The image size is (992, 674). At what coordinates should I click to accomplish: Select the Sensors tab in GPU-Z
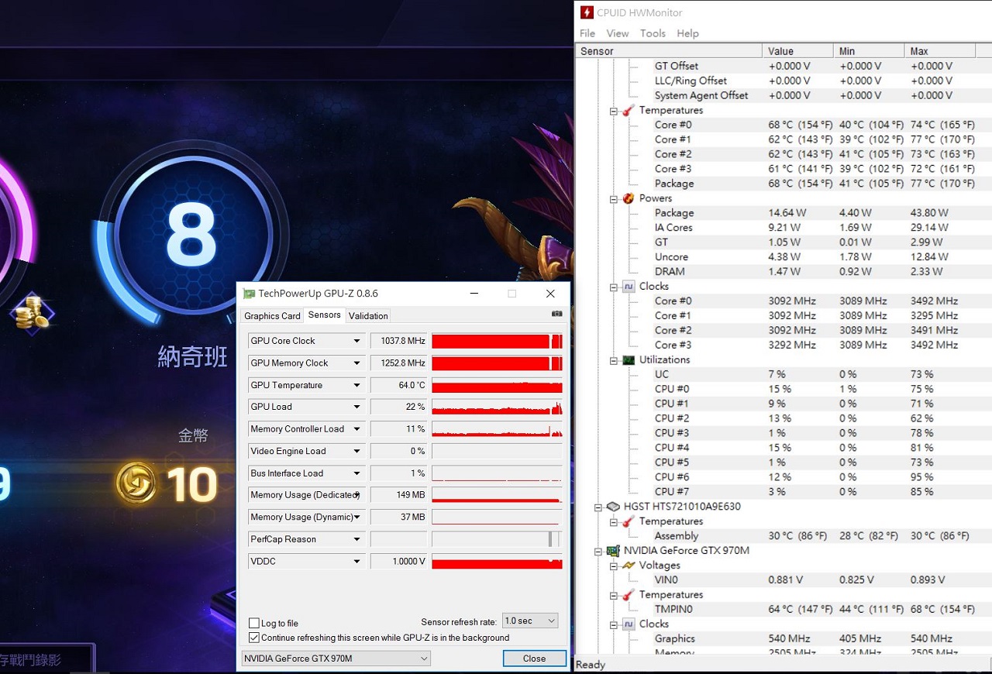[x=324, y=315]
